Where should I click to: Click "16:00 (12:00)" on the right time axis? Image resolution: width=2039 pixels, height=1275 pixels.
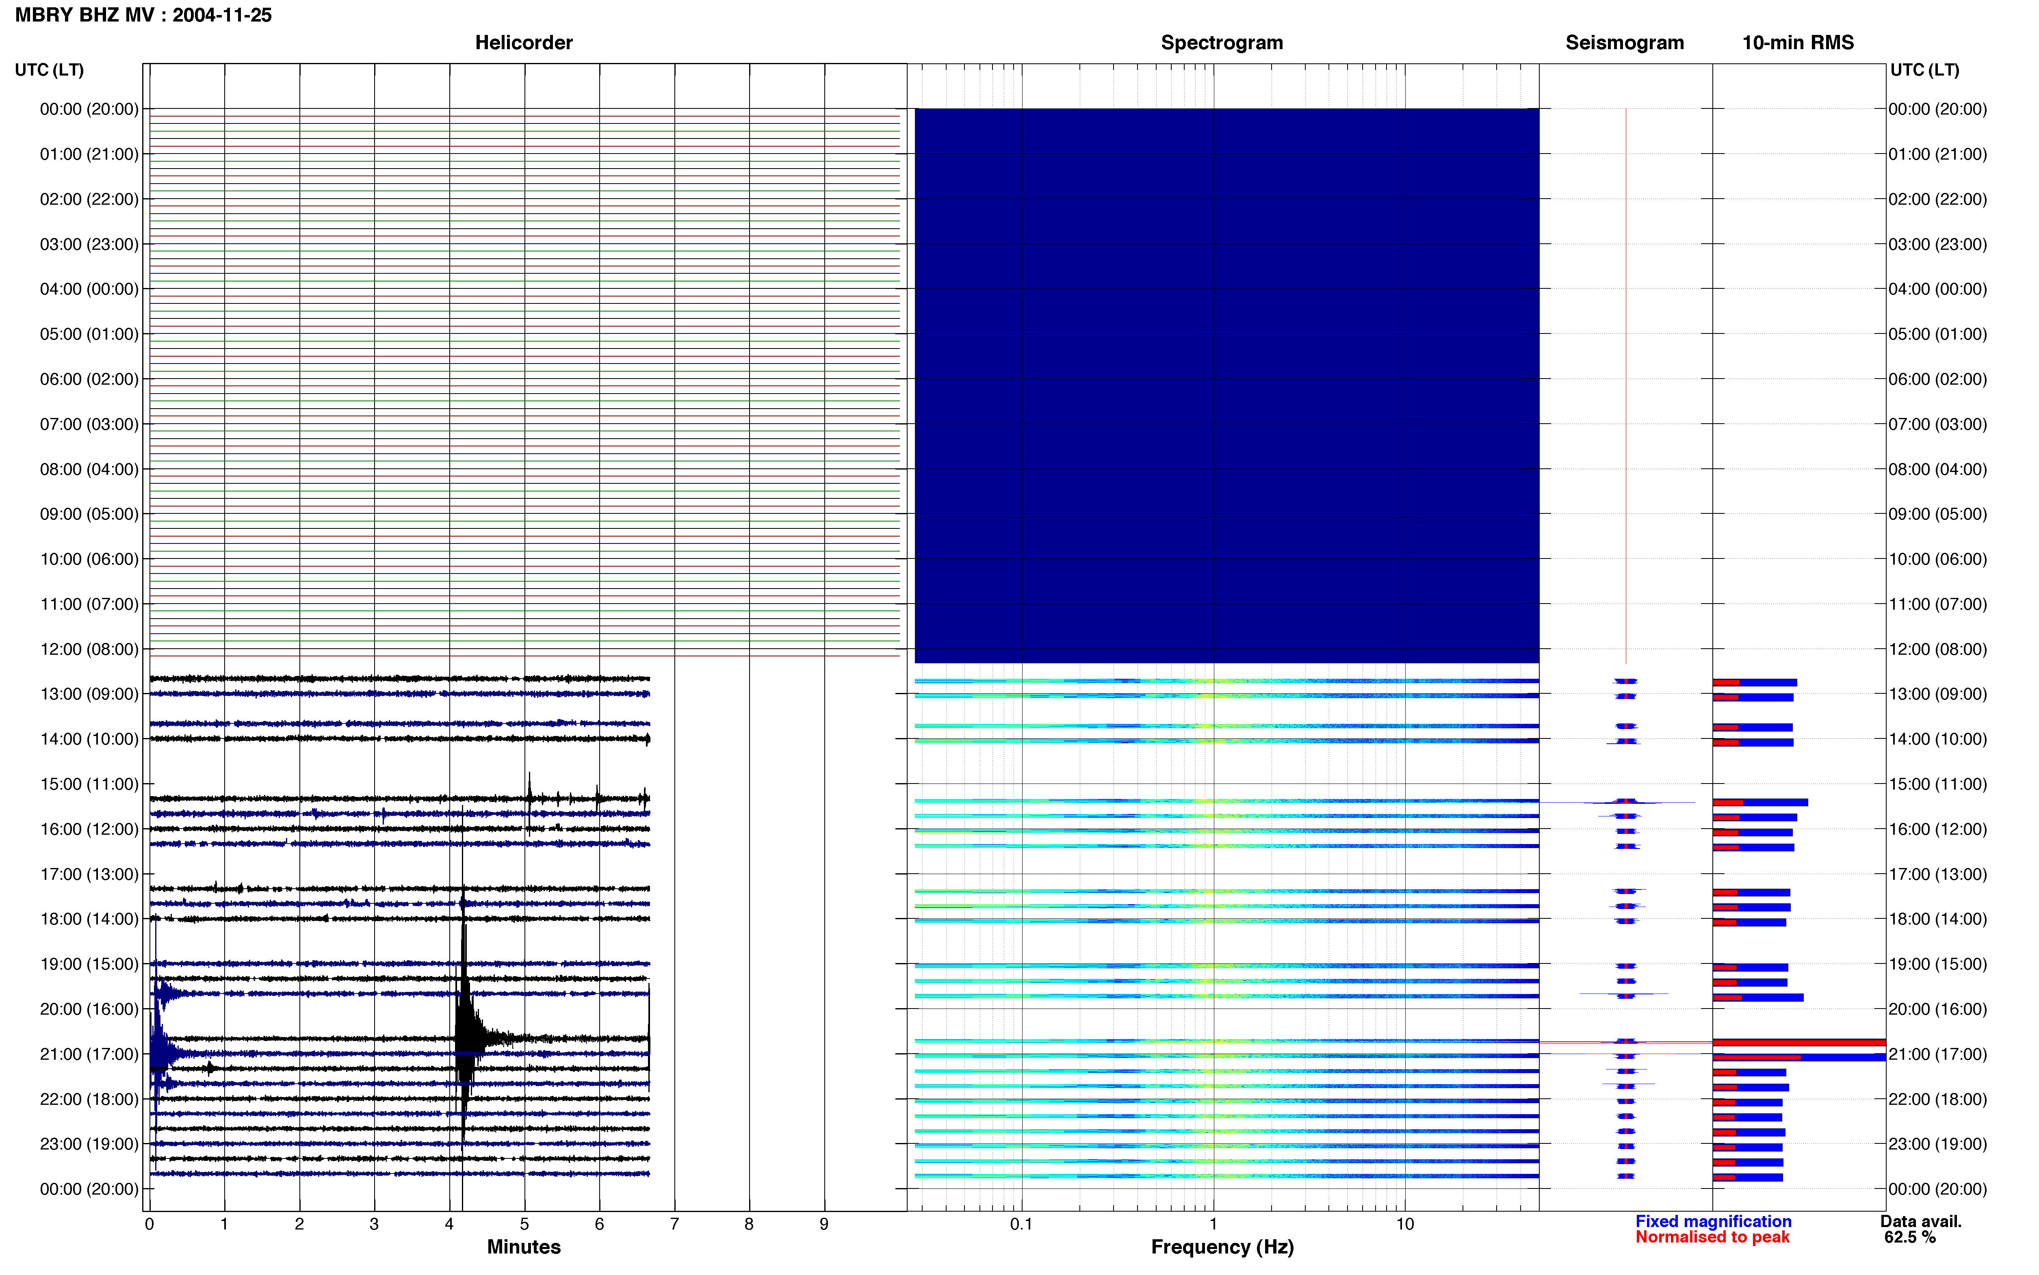point(1938,829)
